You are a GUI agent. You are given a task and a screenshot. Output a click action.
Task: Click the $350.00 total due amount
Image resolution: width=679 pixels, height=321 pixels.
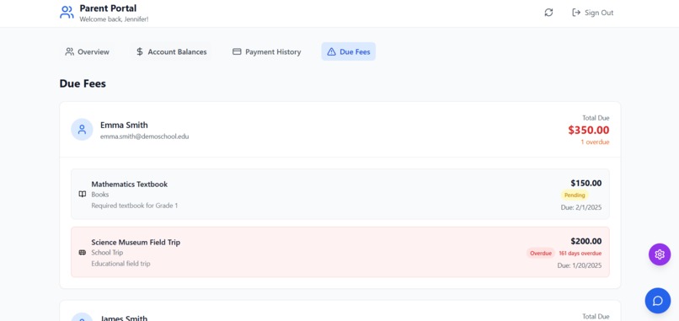(x=589, y=130)
